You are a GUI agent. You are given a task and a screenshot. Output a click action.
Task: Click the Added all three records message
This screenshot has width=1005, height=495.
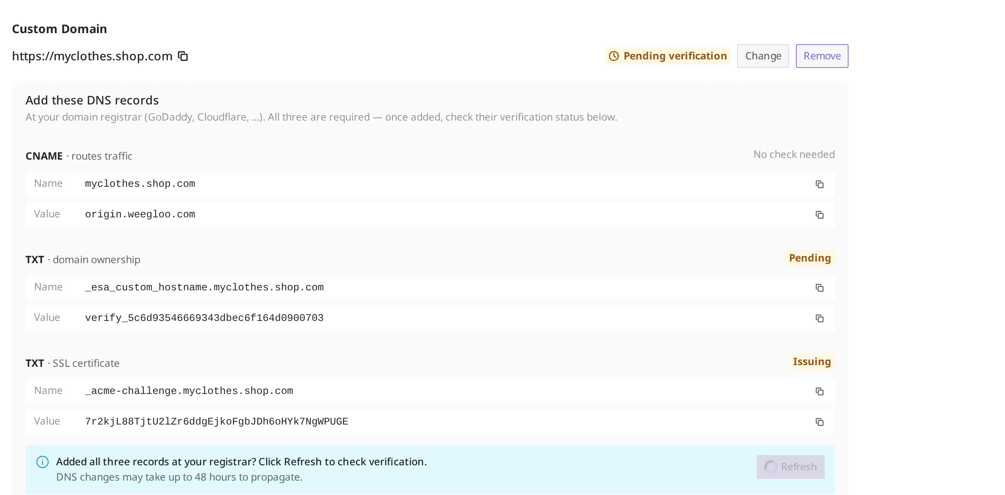click(x=241, y=462)
